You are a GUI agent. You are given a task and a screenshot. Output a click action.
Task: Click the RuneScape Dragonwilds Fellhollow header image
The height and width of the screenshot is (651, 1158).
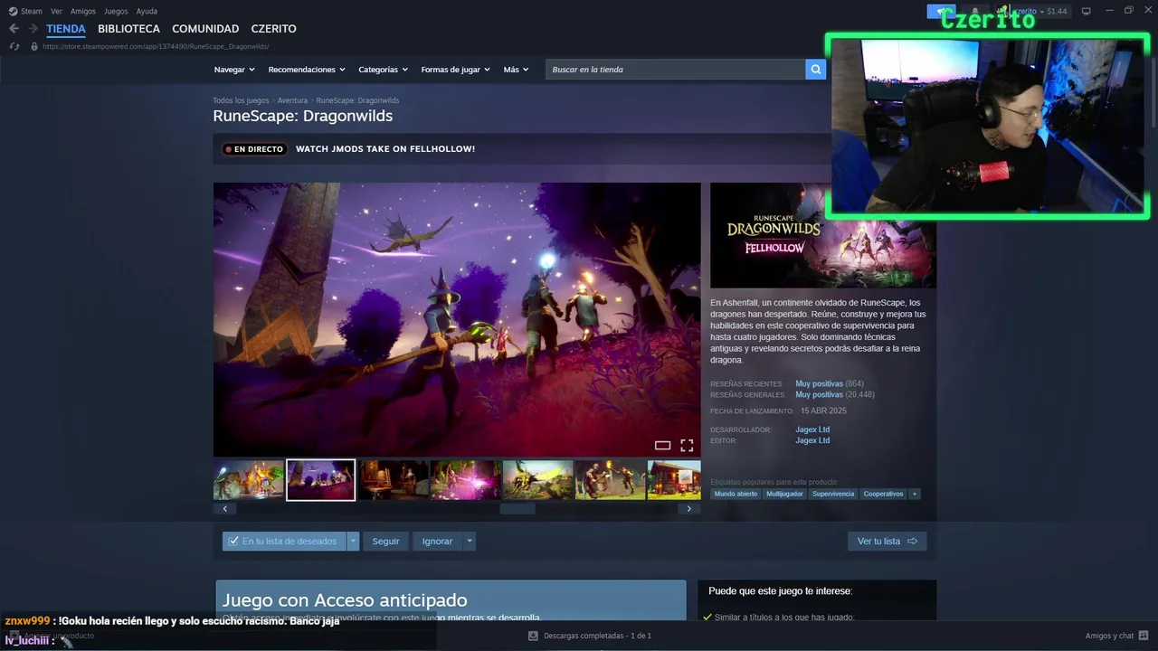(x=823, y=235)
